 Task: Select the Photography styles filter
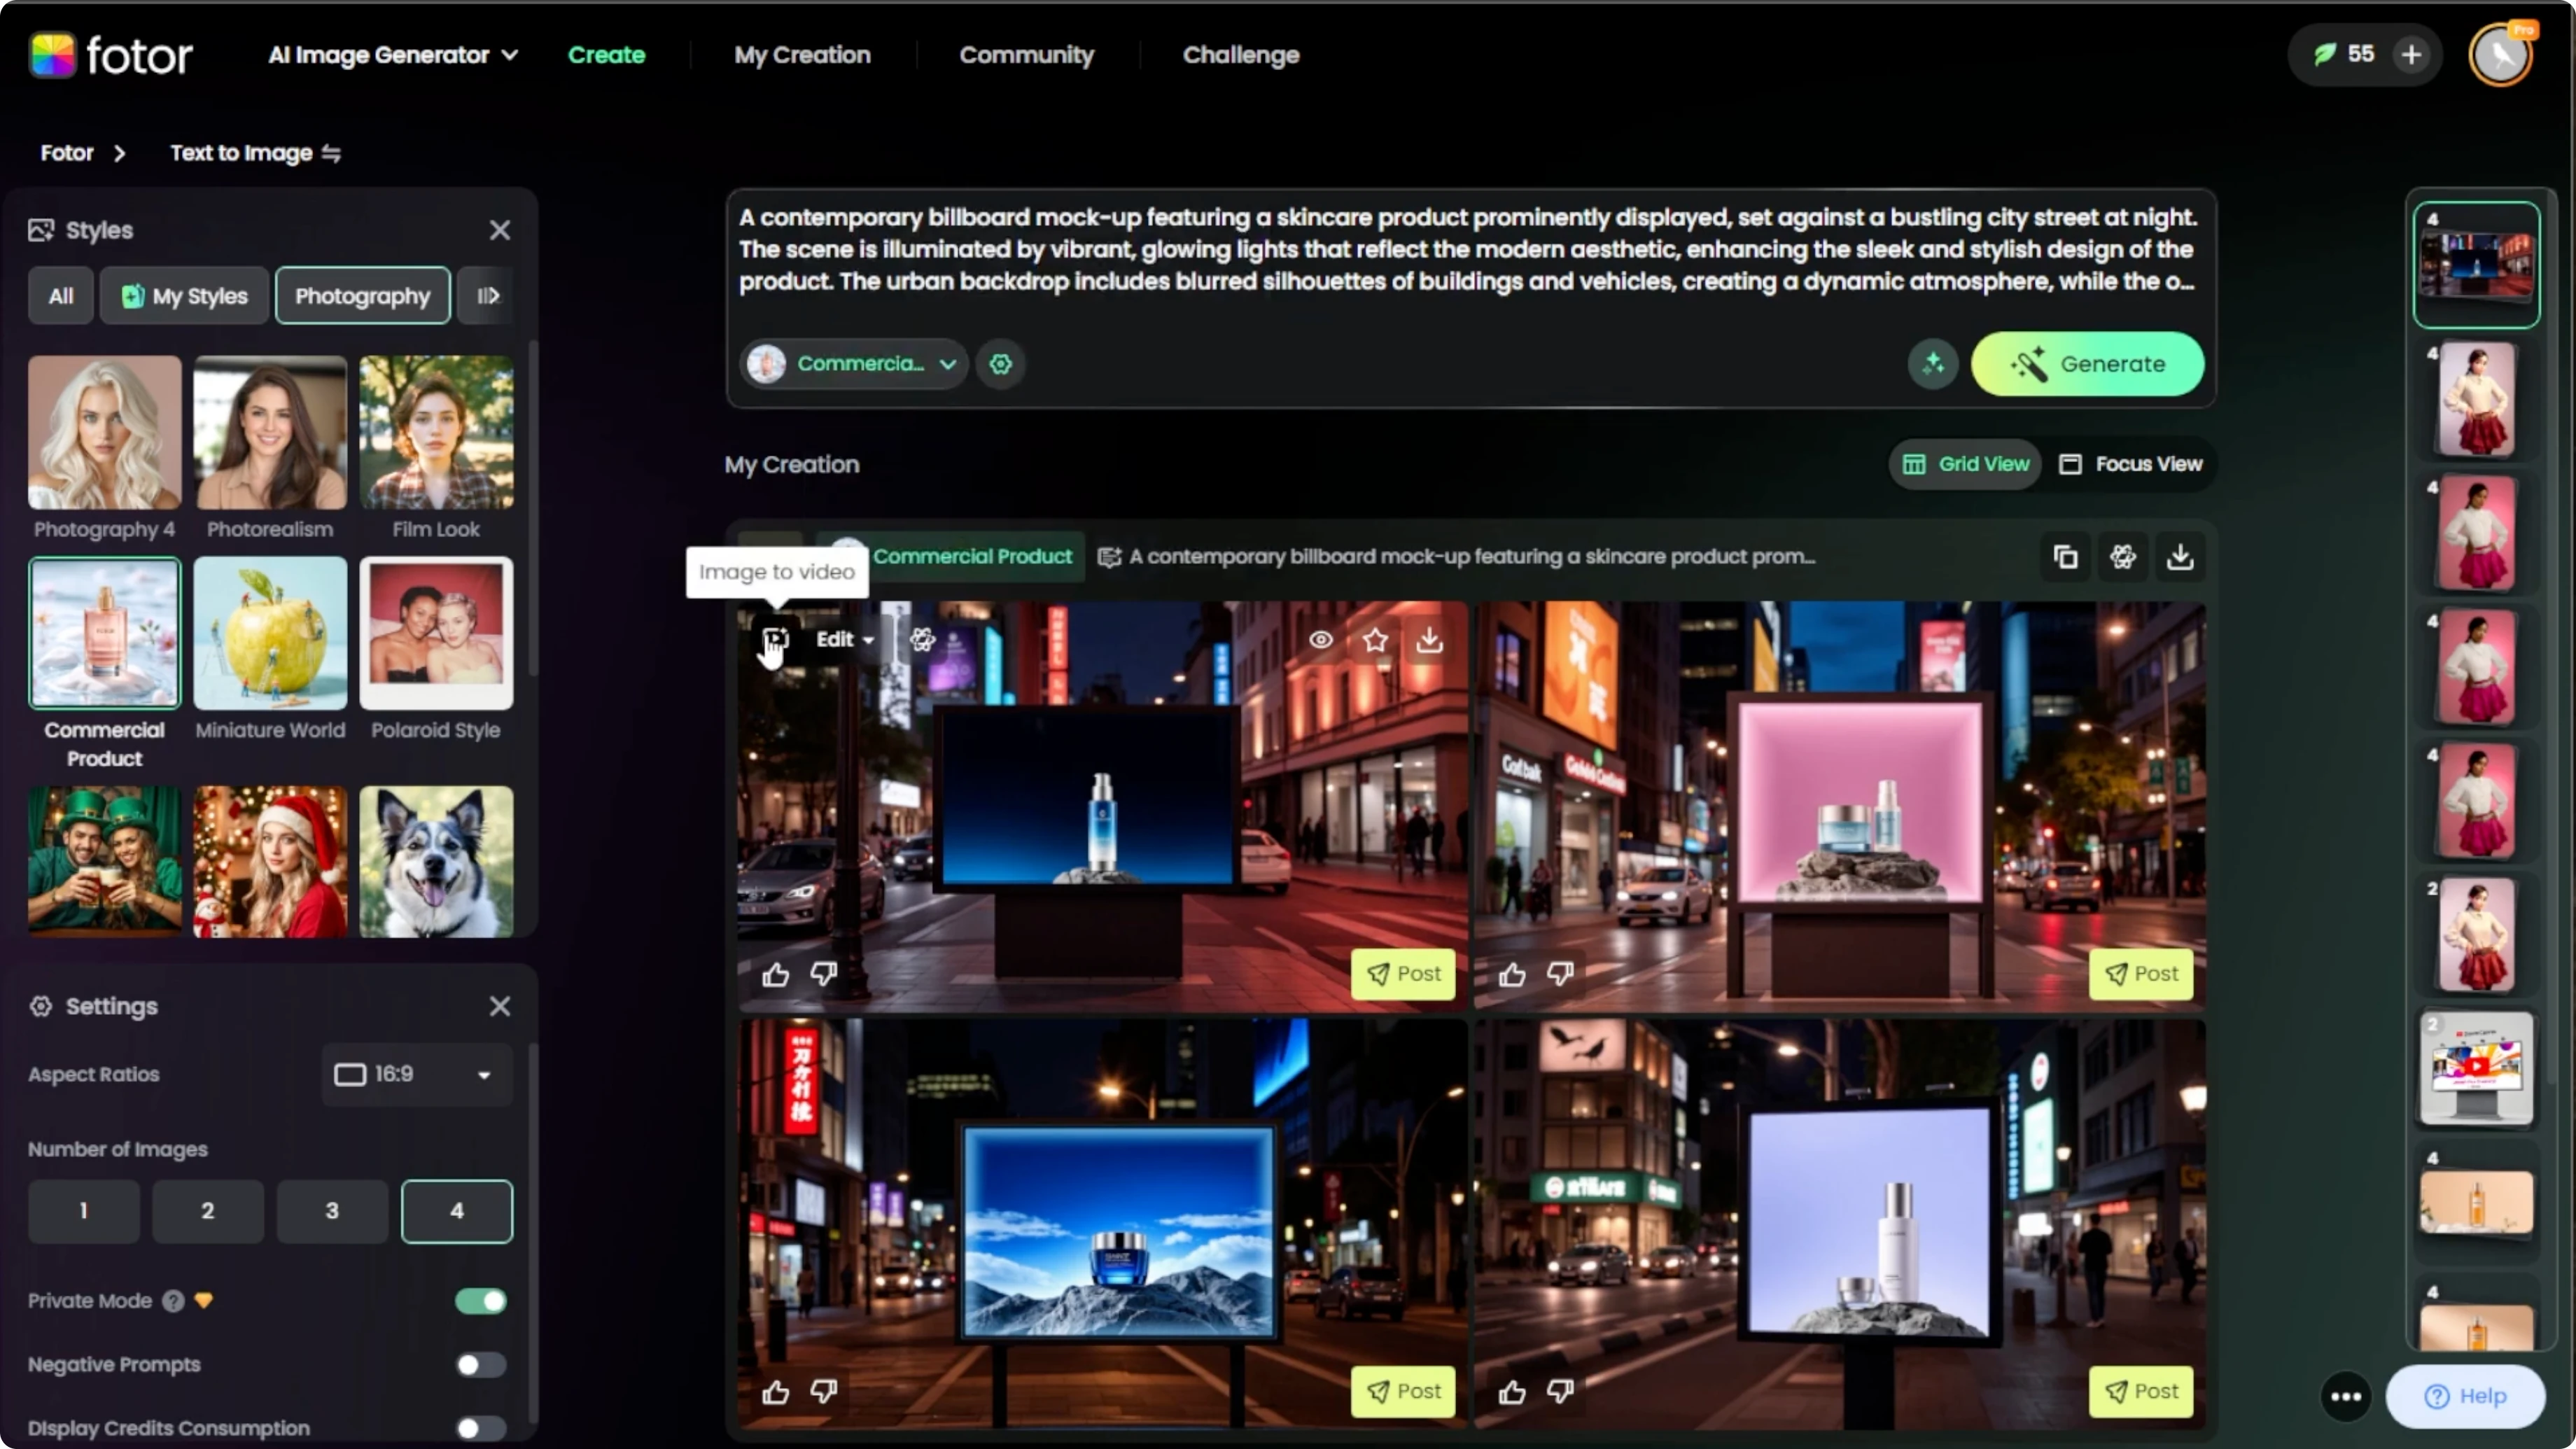coord(362,296)
